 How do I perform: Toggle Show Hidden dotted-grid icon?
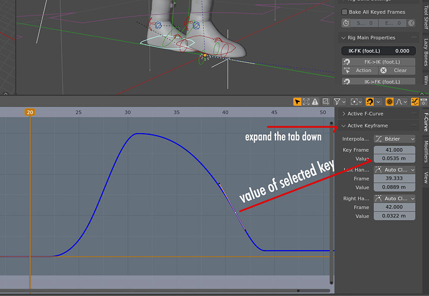click(x=306, y=102)
